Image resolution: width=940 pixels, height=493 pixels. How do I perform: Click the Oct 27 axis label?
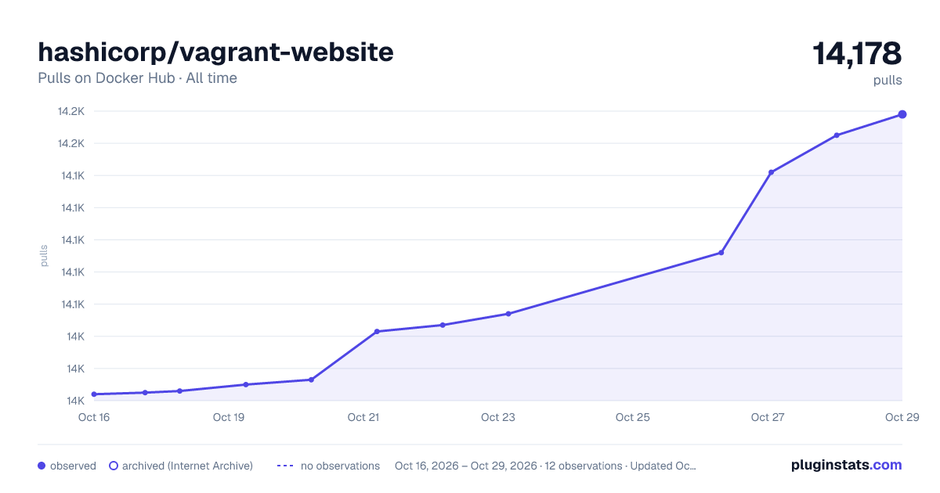click(x=768, y=417)
